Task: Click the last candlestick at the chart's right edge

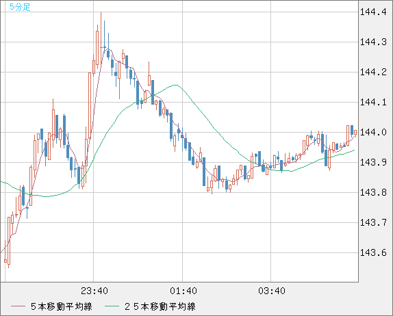Action: pyautogui.click(x=355, y=133)
